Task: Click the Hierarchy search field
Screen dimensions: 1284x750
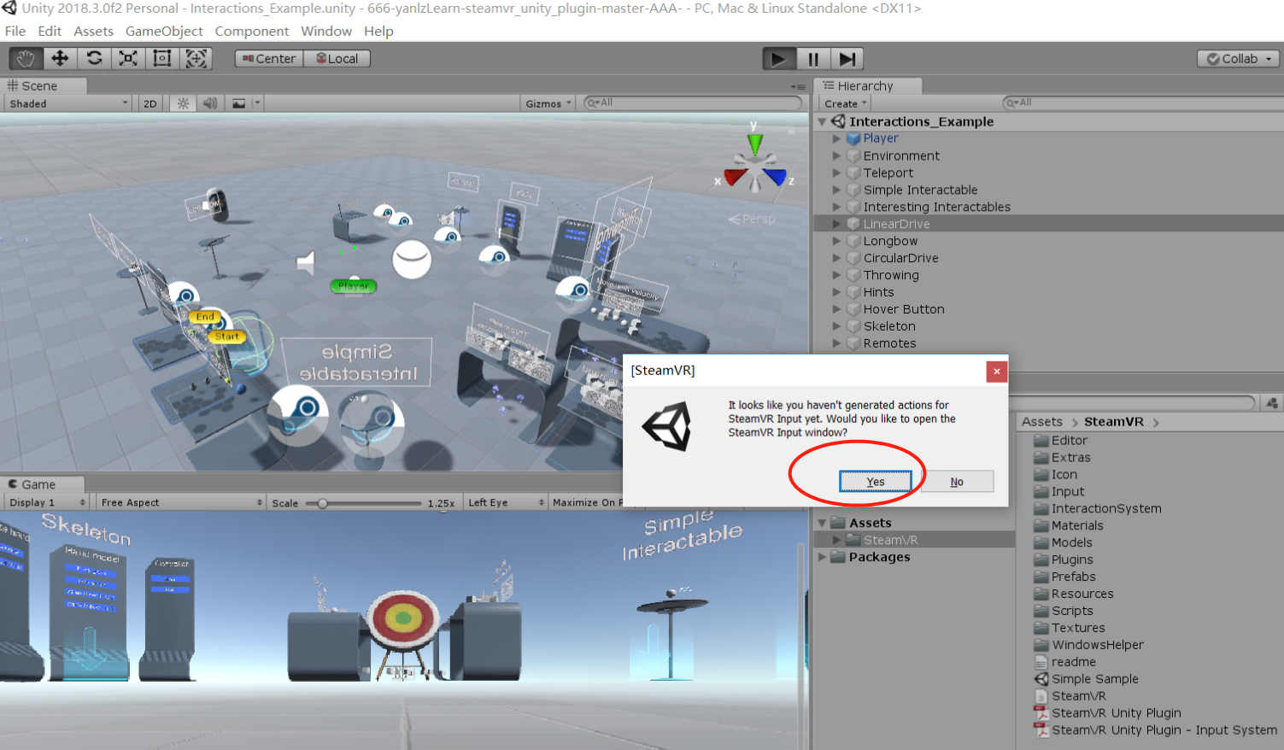Action: point(1142,103)
